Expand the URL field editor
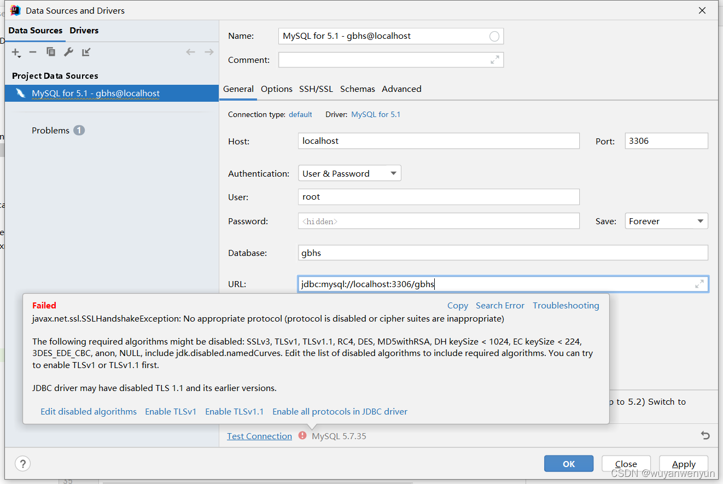723x484 pixels. [699, 284]
